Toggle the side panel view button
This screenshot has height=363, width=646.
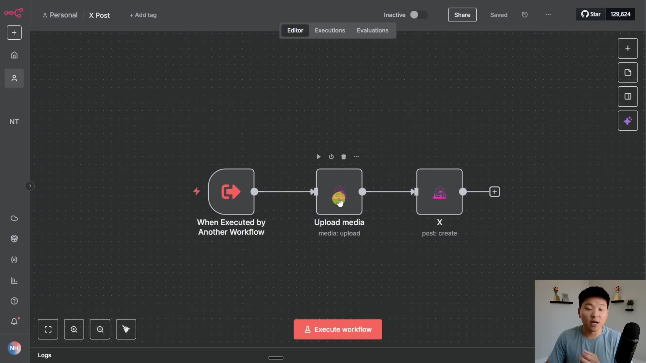coord(627,97)
